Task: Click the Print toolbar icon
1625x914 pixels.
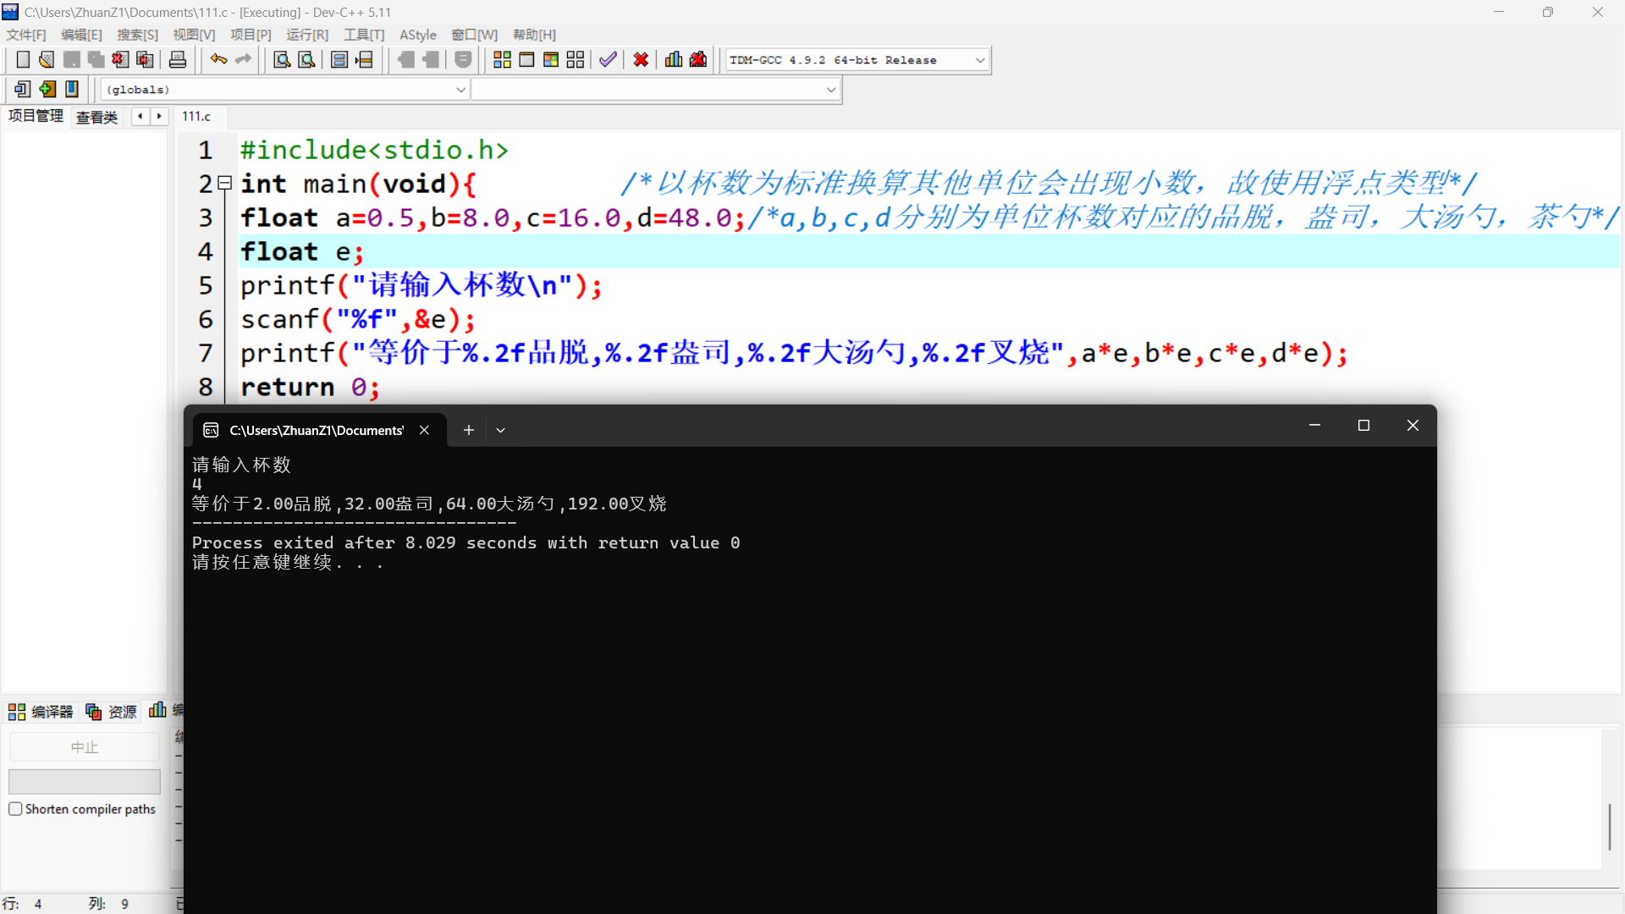Action: (178, 60)
